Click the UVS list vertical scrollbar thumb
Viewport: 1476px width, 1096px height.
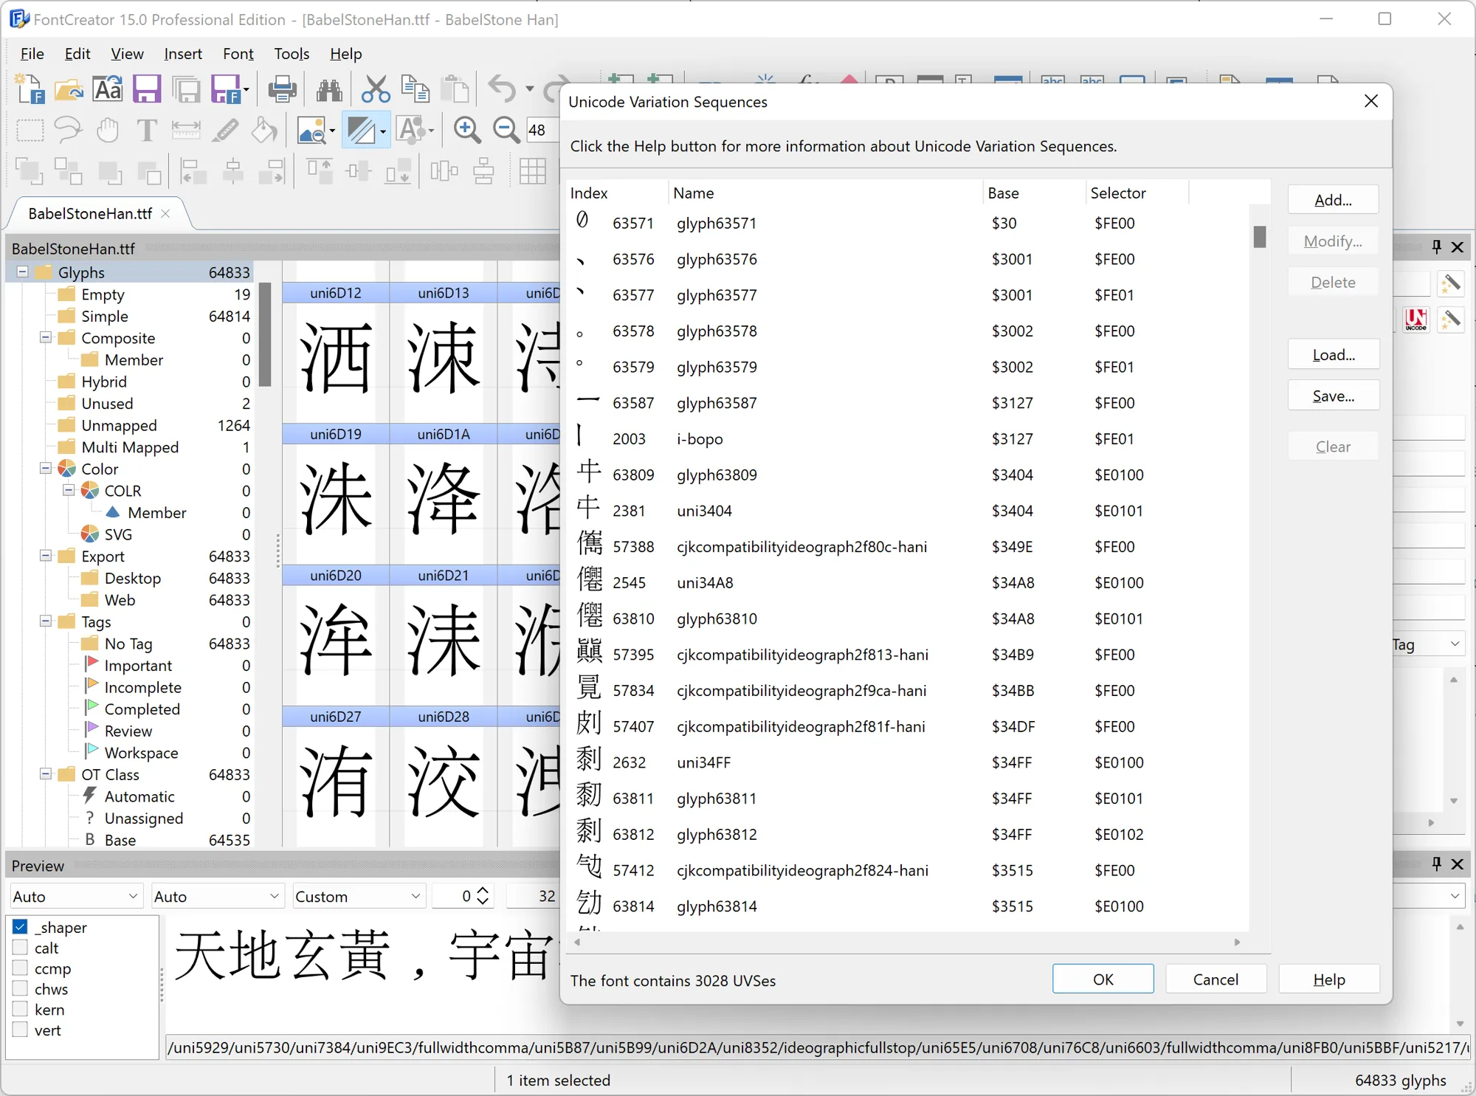pyautogui.click(x=1260, y=237)
